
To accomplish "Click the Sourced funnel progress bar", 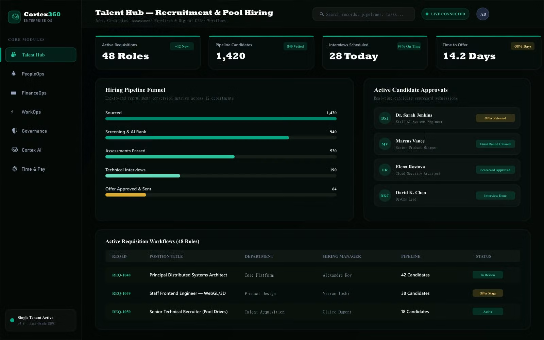I will (x=221, y=119).
